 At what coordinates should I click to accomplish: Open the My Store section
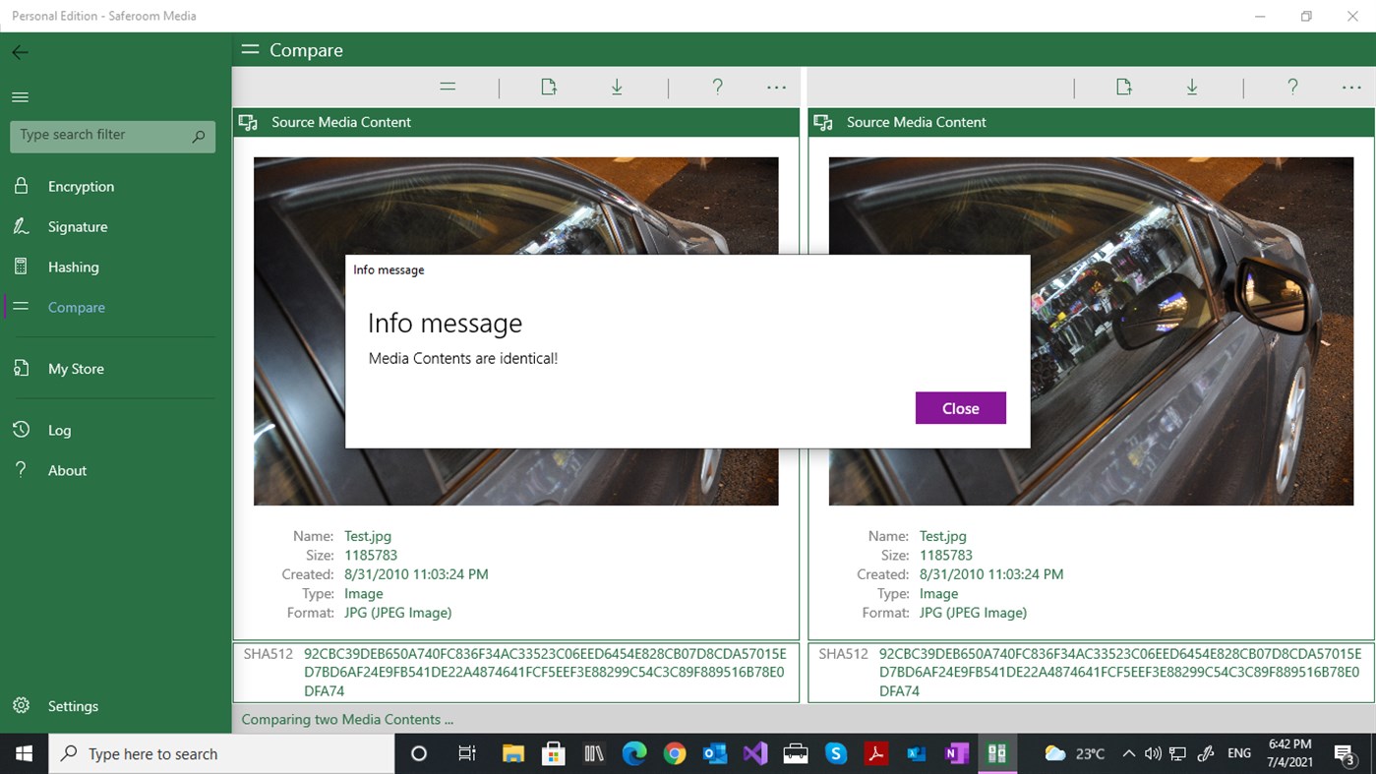click(x=76, y=368)
